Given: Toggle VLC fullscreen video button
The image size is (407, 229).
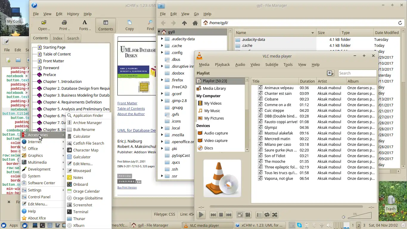Looking at the screenshot, I should pyautogui.click(x=240, y=215).
